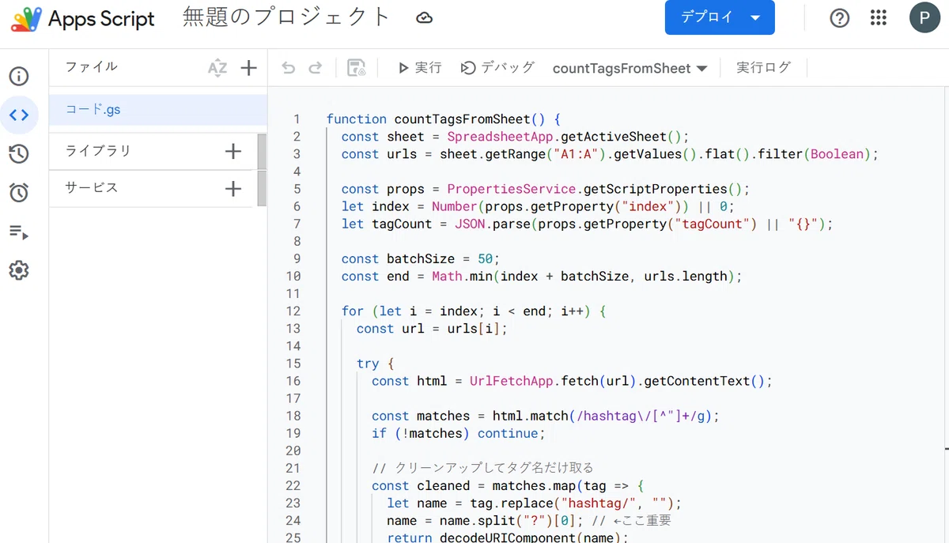Screen dimensions: 949x543
Task: Click the cloud save status icon
Action: coord(425,17)
